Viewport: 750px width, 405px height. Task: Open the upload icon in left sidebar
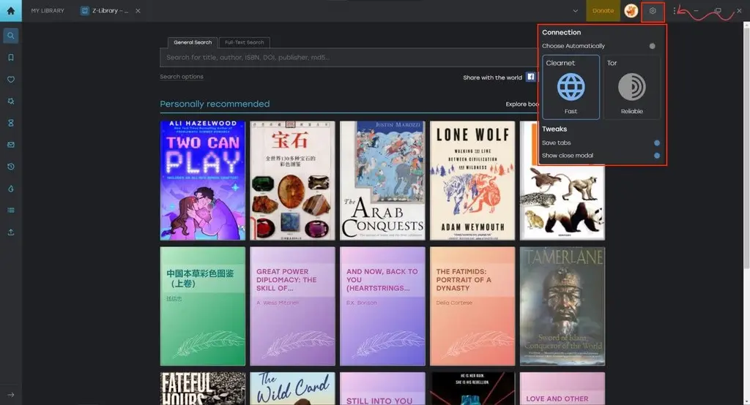click(10, 232)
